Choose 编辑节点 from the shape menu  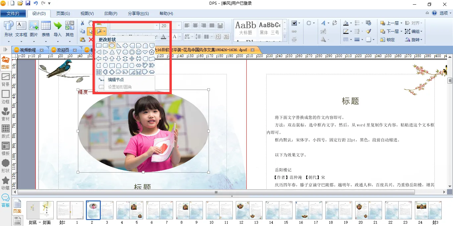[x=116, y=80]
